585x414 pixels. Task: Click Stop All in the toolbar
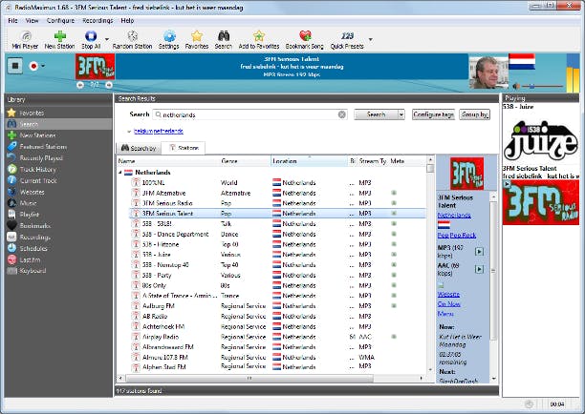[91, 40]
